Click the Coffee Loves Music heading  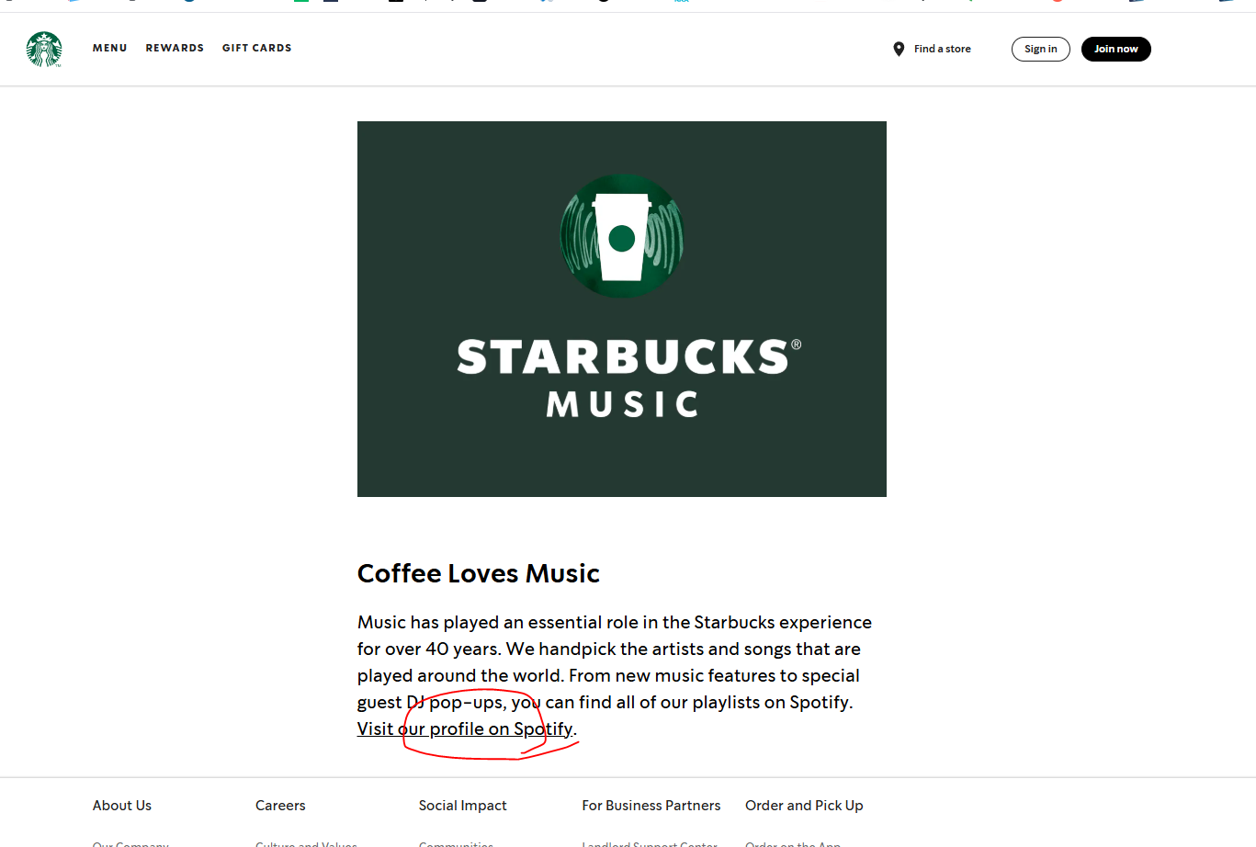pos(479,573)
